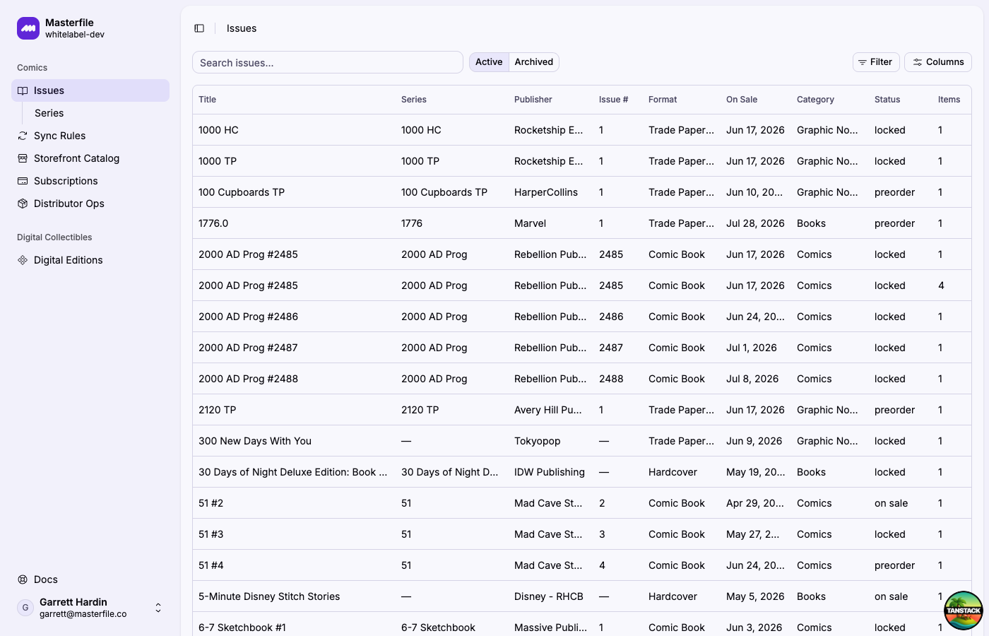This screenshot has width=989, height=636.
Task: Open 6-7 Sketchbook #1 row
Action: [x=581, y=625]
